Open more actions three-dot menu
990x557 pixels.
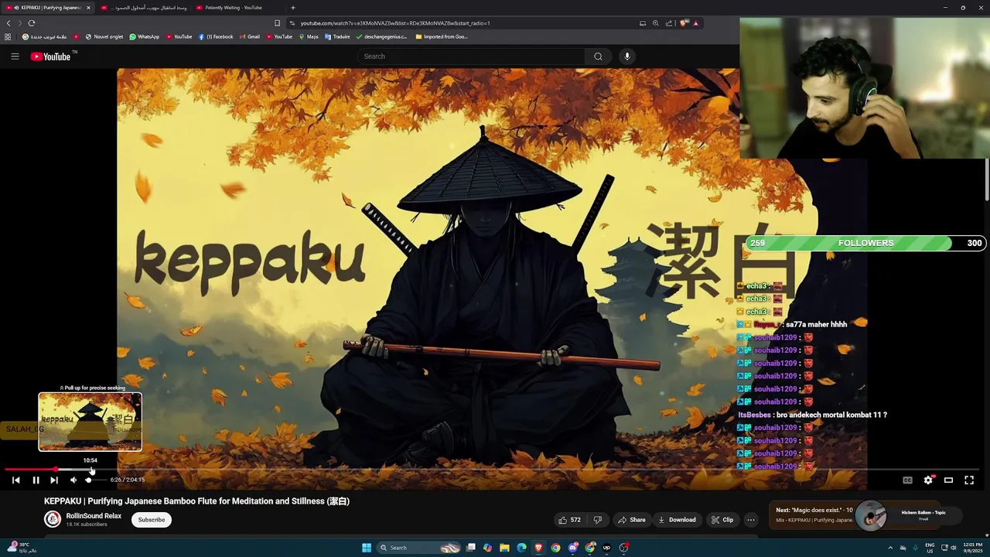coord(751,520)
